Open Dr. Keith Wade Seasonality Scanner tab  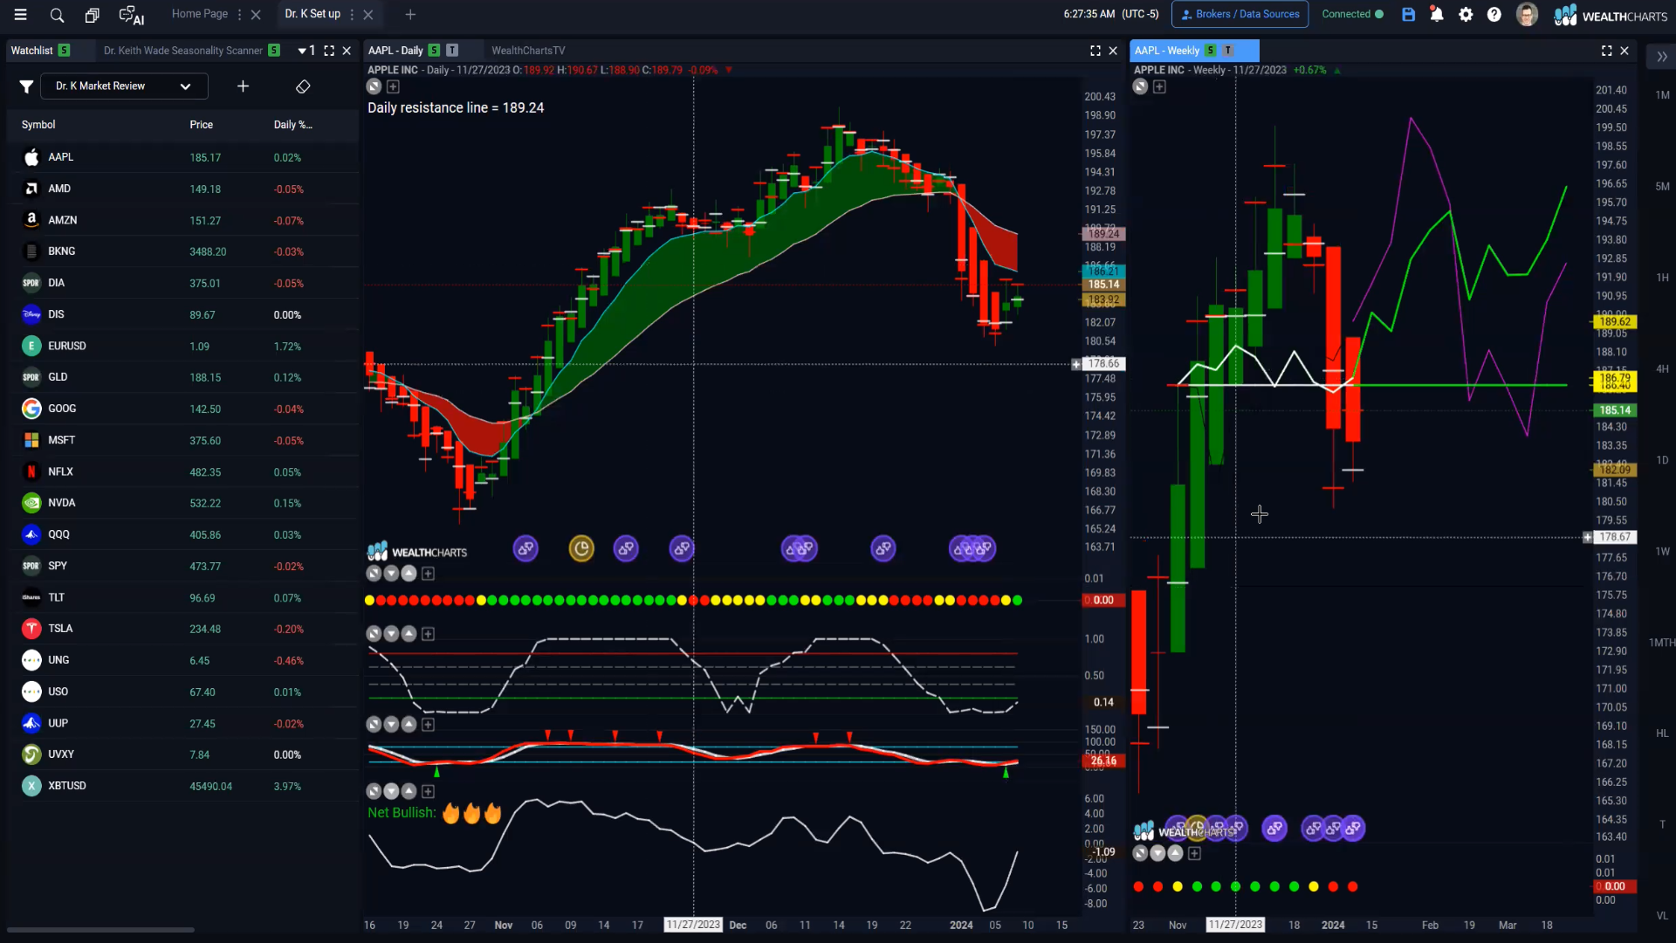click(x=182, y=51)
